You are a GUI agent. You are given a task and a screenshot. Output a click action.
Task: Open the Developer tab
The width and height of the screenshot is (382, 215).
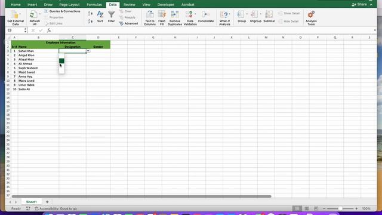point(166,5)
